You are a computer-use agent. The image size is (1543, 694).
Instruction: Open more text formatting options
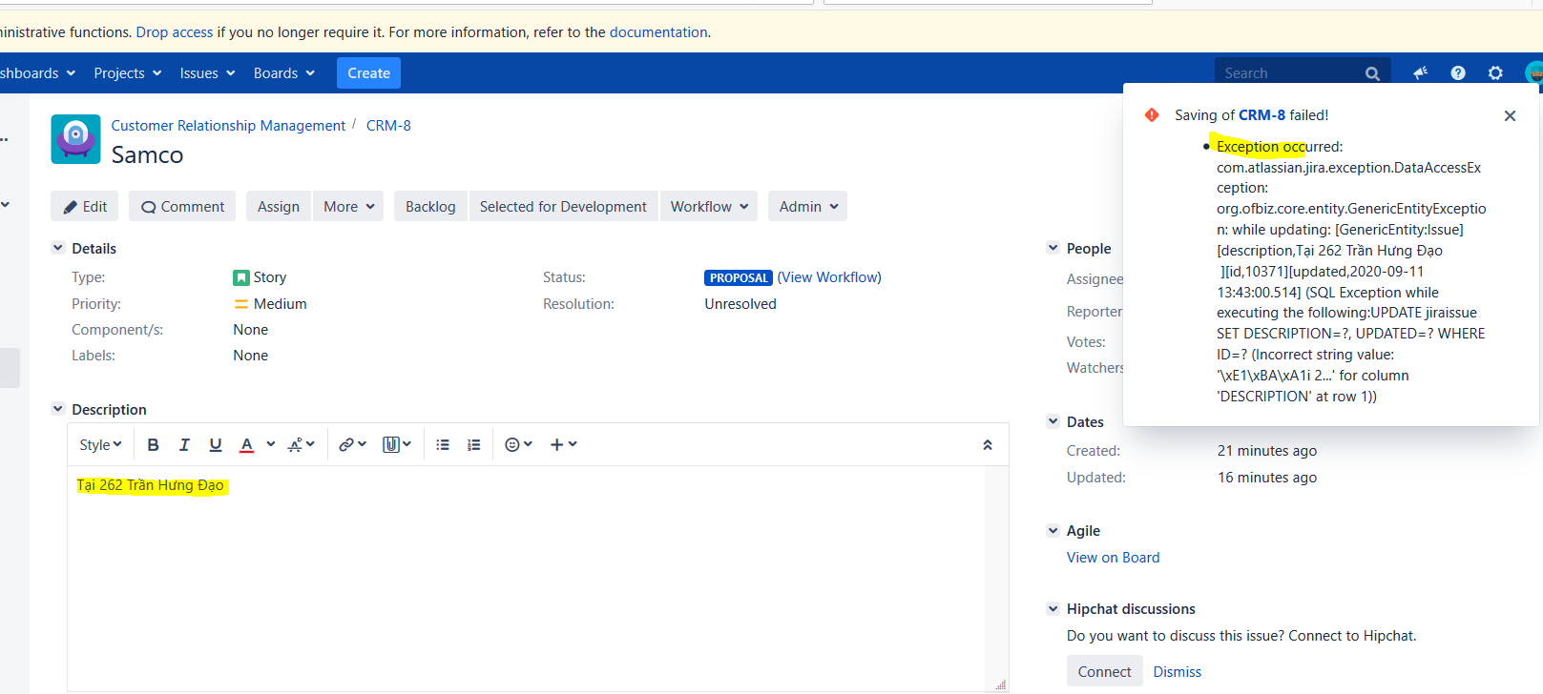(302, 444)
